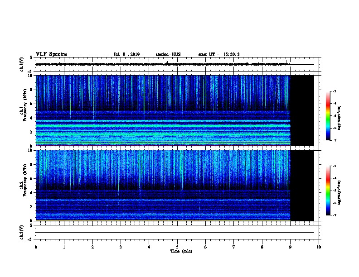Click the '10' kHz tick on ch.2 frequency axis

[x=31, y=150]
